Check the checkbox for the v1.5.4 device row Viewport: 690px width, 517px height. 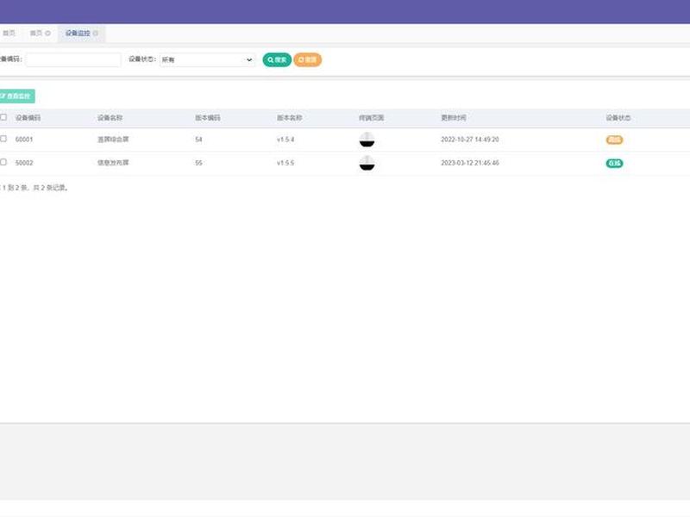tap(3, 139)
